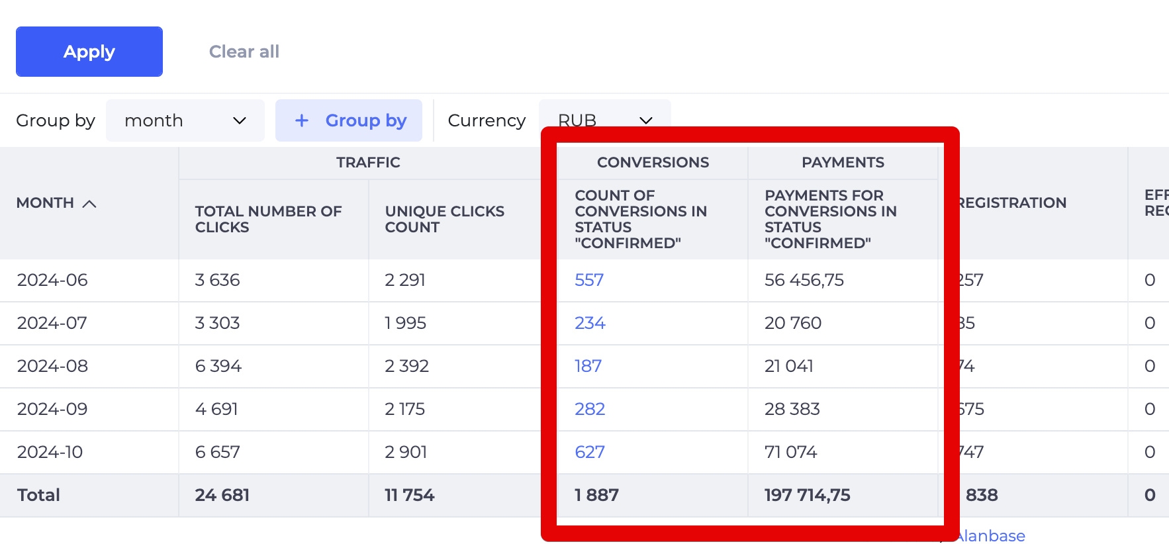The width and height of the screenshot is (1169, 544).
Task: Click the Alanbase footer link
Action: [991, 535]
